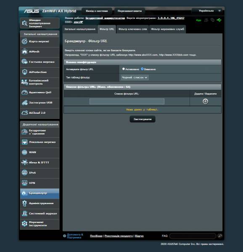Open the Посібник manual link
The height and width of the screenshot is (252, 243).
pyautogui.click(x=96, y=236)
